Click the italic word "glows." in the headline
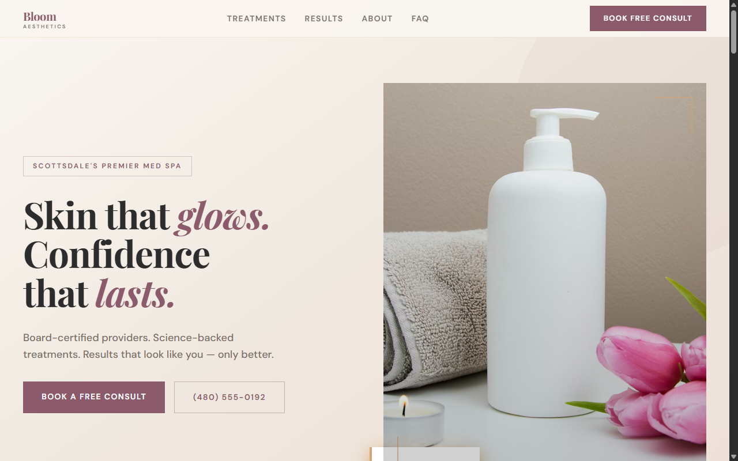The width and height of the screenshot is (738, 461). [x=223, y=216]
